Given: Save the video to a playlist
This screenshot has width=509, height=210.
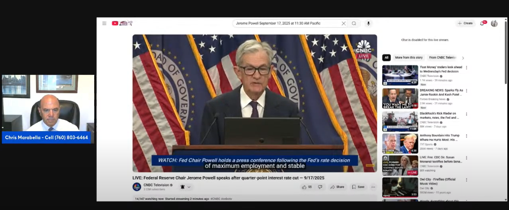Looking at the screenshot, I should click(358, 187).
